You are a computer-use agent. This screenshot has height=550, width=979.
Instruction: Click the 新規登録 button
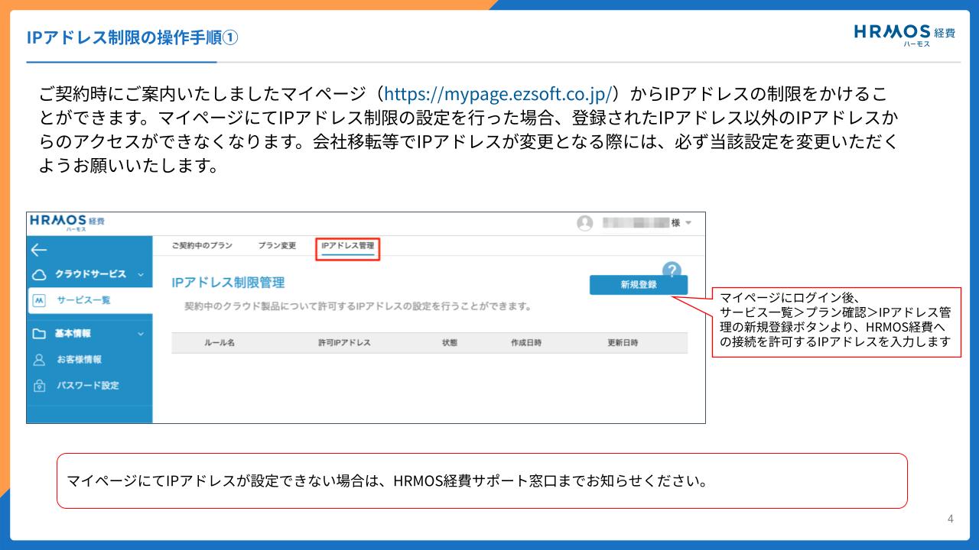tap(639, 285)
